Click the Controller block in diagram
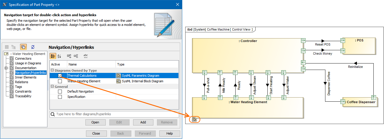384x139 pixels. coord(248,55)
